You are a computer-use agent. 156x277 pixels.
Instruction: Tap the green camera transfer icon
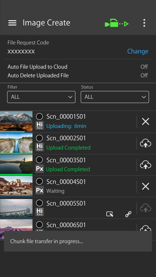(117, 23)
